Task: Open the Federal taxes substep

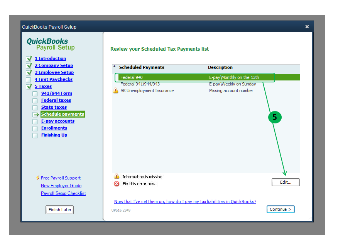Action: pos(56,100)
